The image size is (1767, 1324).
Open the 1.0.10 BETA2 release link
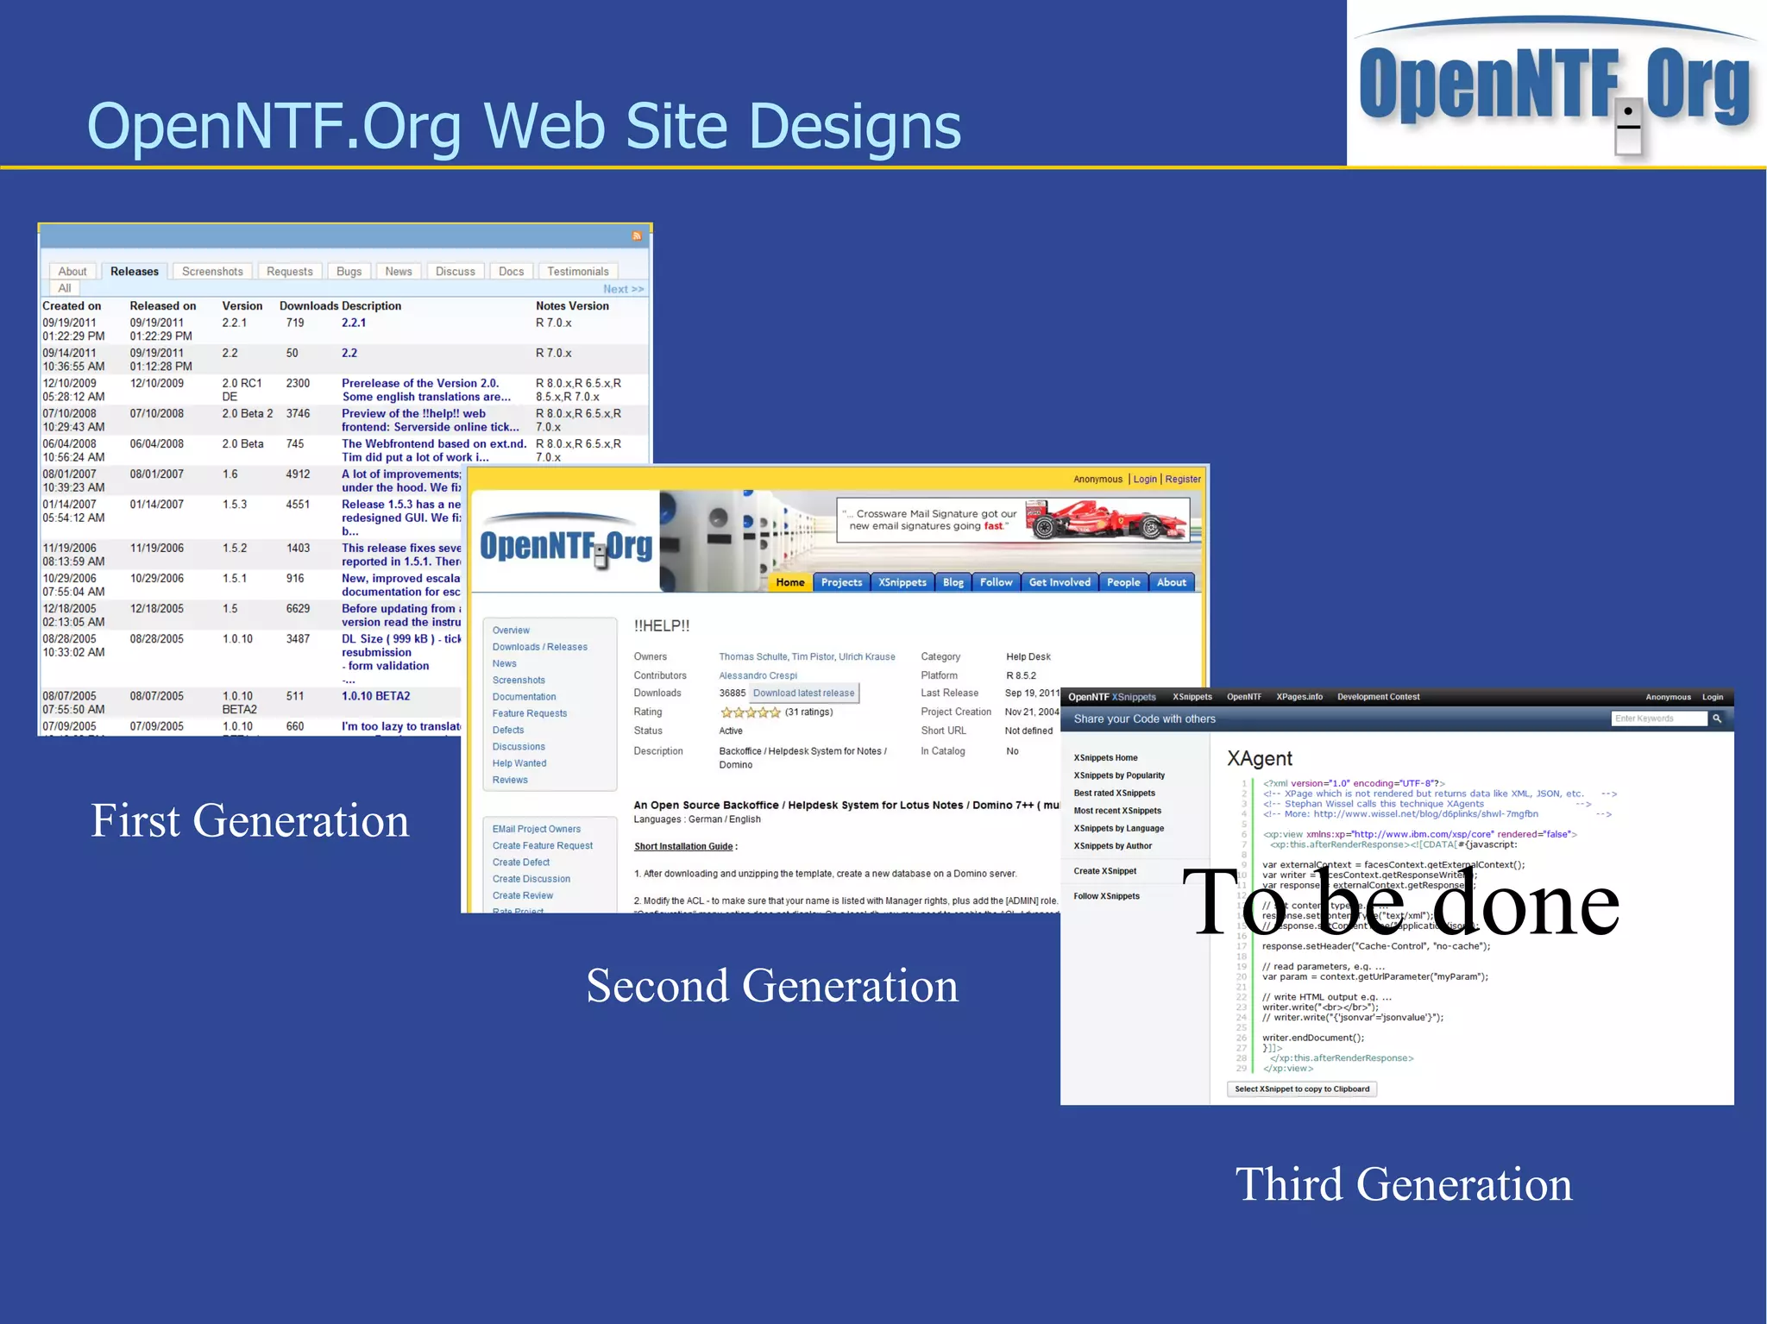376,696
